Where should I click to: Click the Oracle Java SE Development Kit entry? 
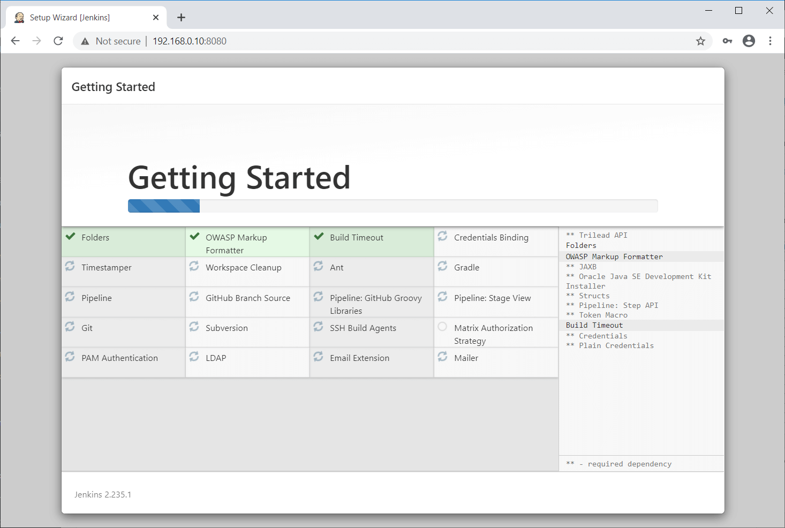click(639, 281)
